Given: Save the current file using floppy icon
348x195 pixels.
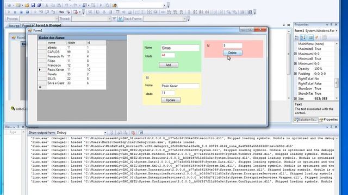Looking at the screenshot, I should pyautogui.click(x=33, y=5).
